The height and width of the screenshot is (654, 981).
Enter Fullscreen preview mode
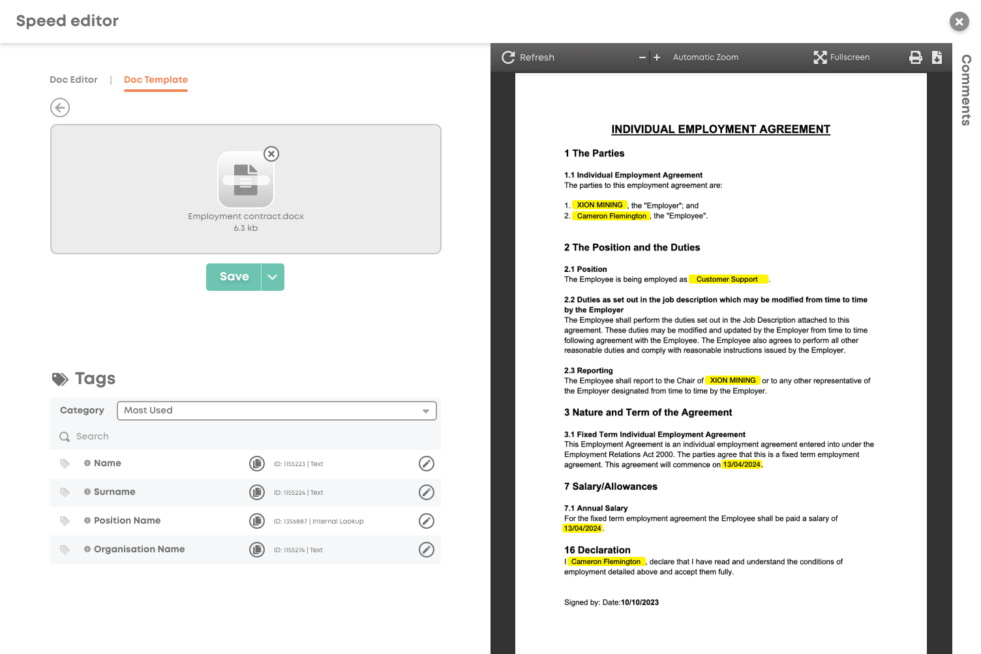(x=841, y=57)
